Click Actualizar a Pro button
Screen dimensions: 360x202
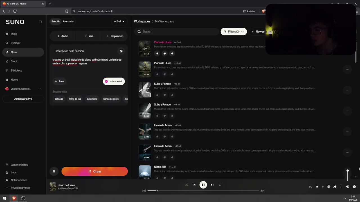(23, 99)
